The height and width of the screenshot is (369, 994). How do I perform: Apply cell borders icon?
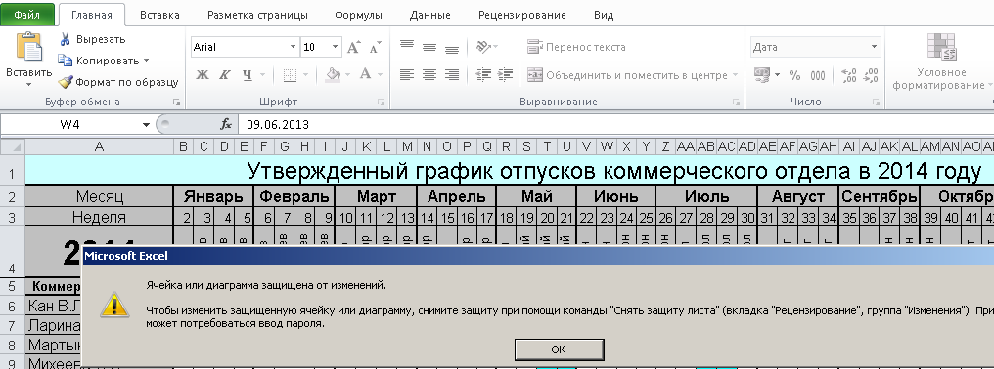point(290,75)
